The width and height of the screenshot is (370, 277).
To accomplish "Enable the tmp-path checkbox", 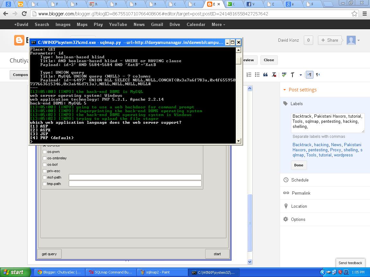I will 44,183.
